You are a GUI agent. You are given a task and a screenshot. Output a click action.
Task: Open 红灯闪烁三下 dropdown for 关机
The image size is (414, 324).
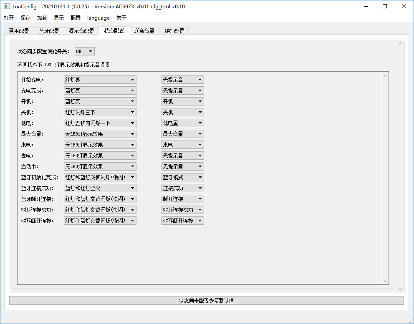pos(100,112)
